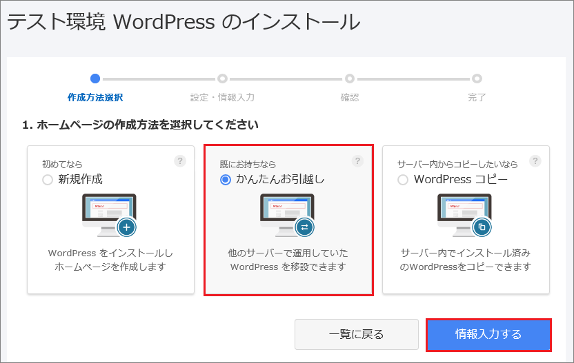Click the 情報入力する button
This screenshot has width=574, height=363.
488,335
